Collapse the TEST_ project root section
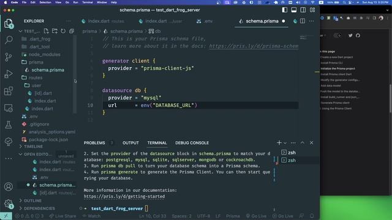The height and width of the screenshot is (220, 392). pos(30,31)
